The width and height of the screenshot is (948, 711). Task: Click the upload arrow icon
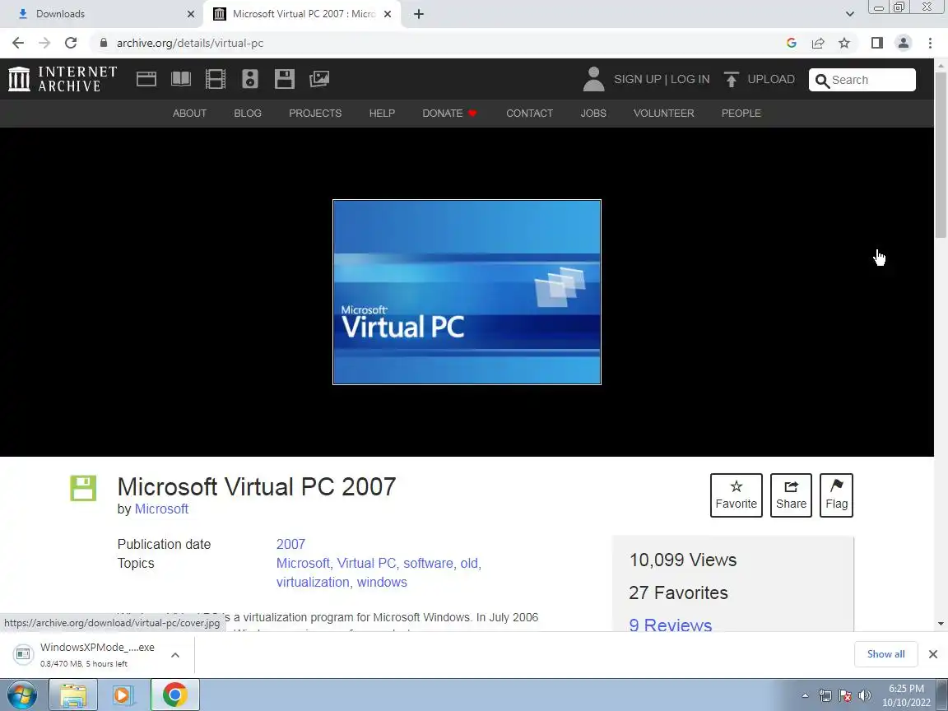[x=731, y=79]
